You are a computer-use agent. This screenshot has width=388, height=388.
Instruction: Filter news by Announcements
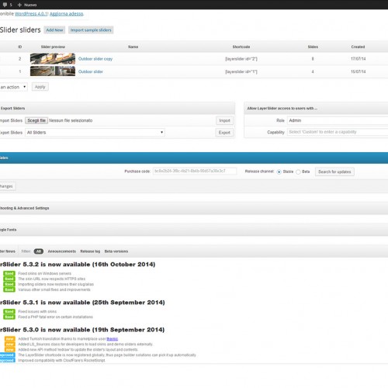coord(62,251)
